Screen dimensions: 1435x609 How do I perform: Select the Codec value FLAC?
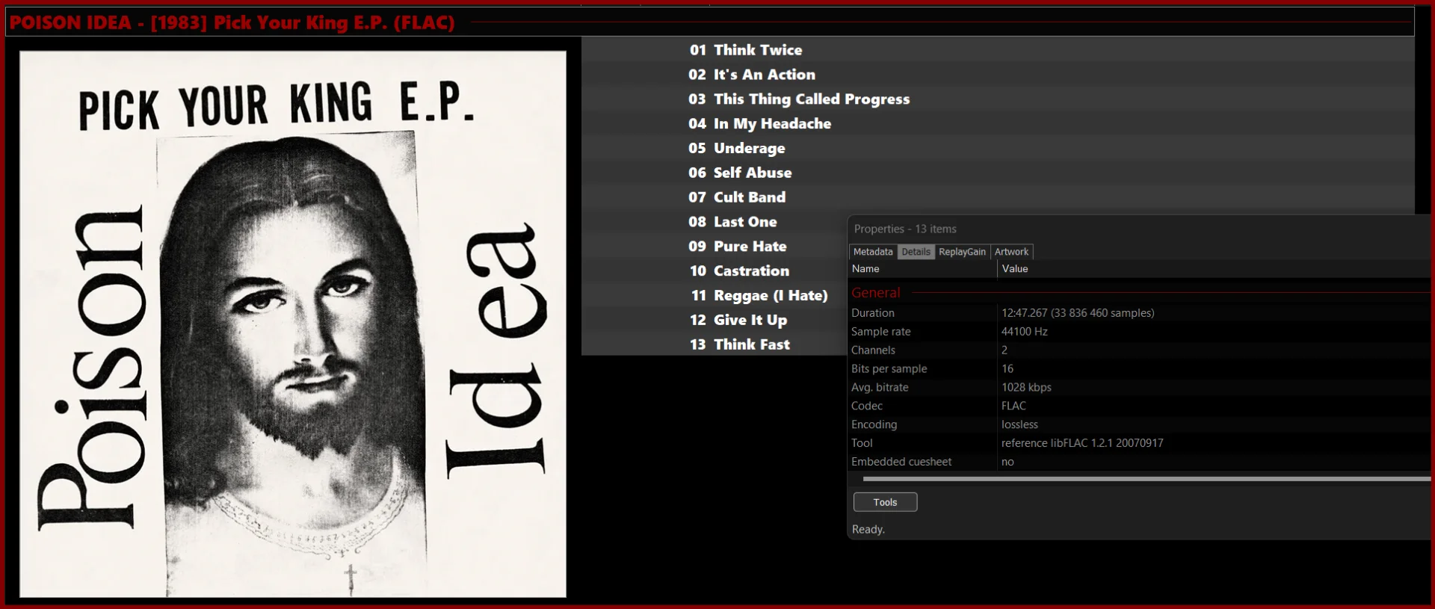[1013, 406]
